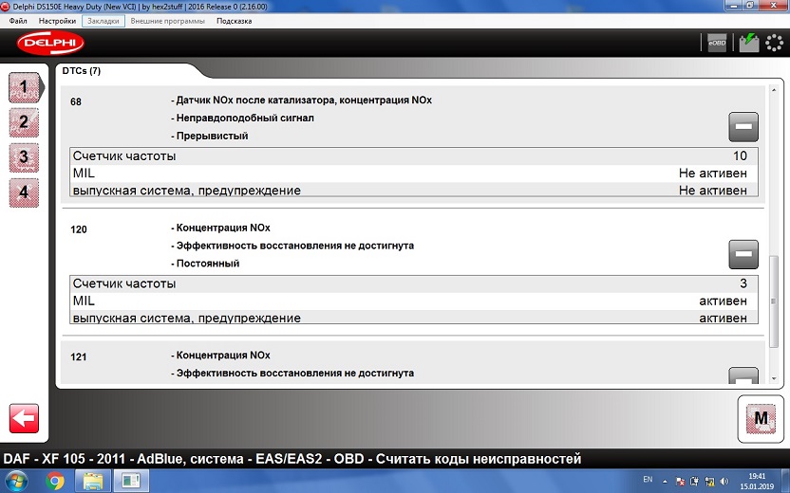This screenshot has width=790, height=493.
Task: Click the scrollbar down arrow
Action: 774,378
